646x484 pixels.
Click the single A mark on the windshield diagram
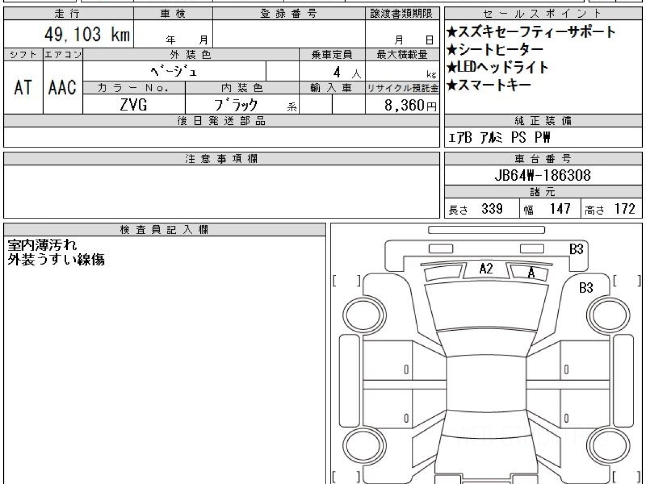pos(531,274)
